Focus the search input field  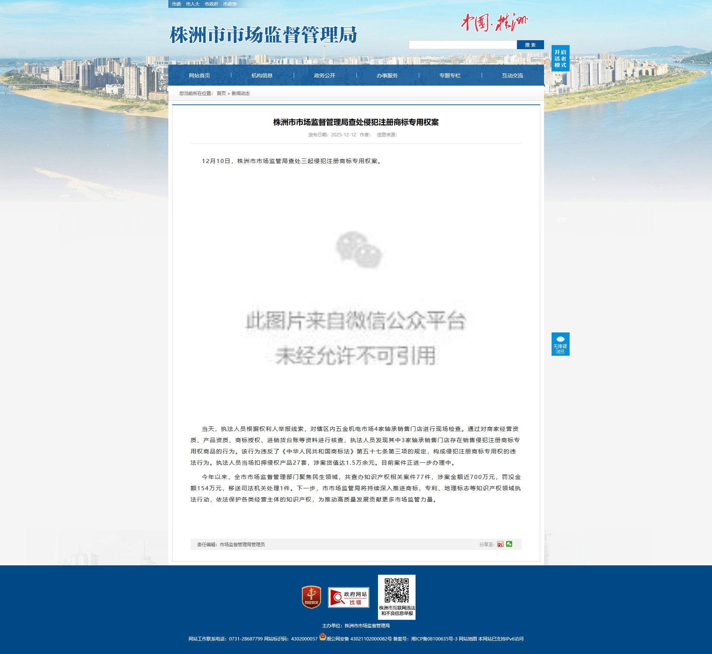click(x=463, y=45)
